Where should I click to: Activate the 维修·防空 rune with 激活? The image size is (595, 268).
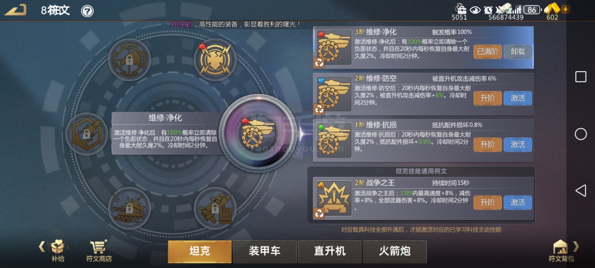[518, 98]
